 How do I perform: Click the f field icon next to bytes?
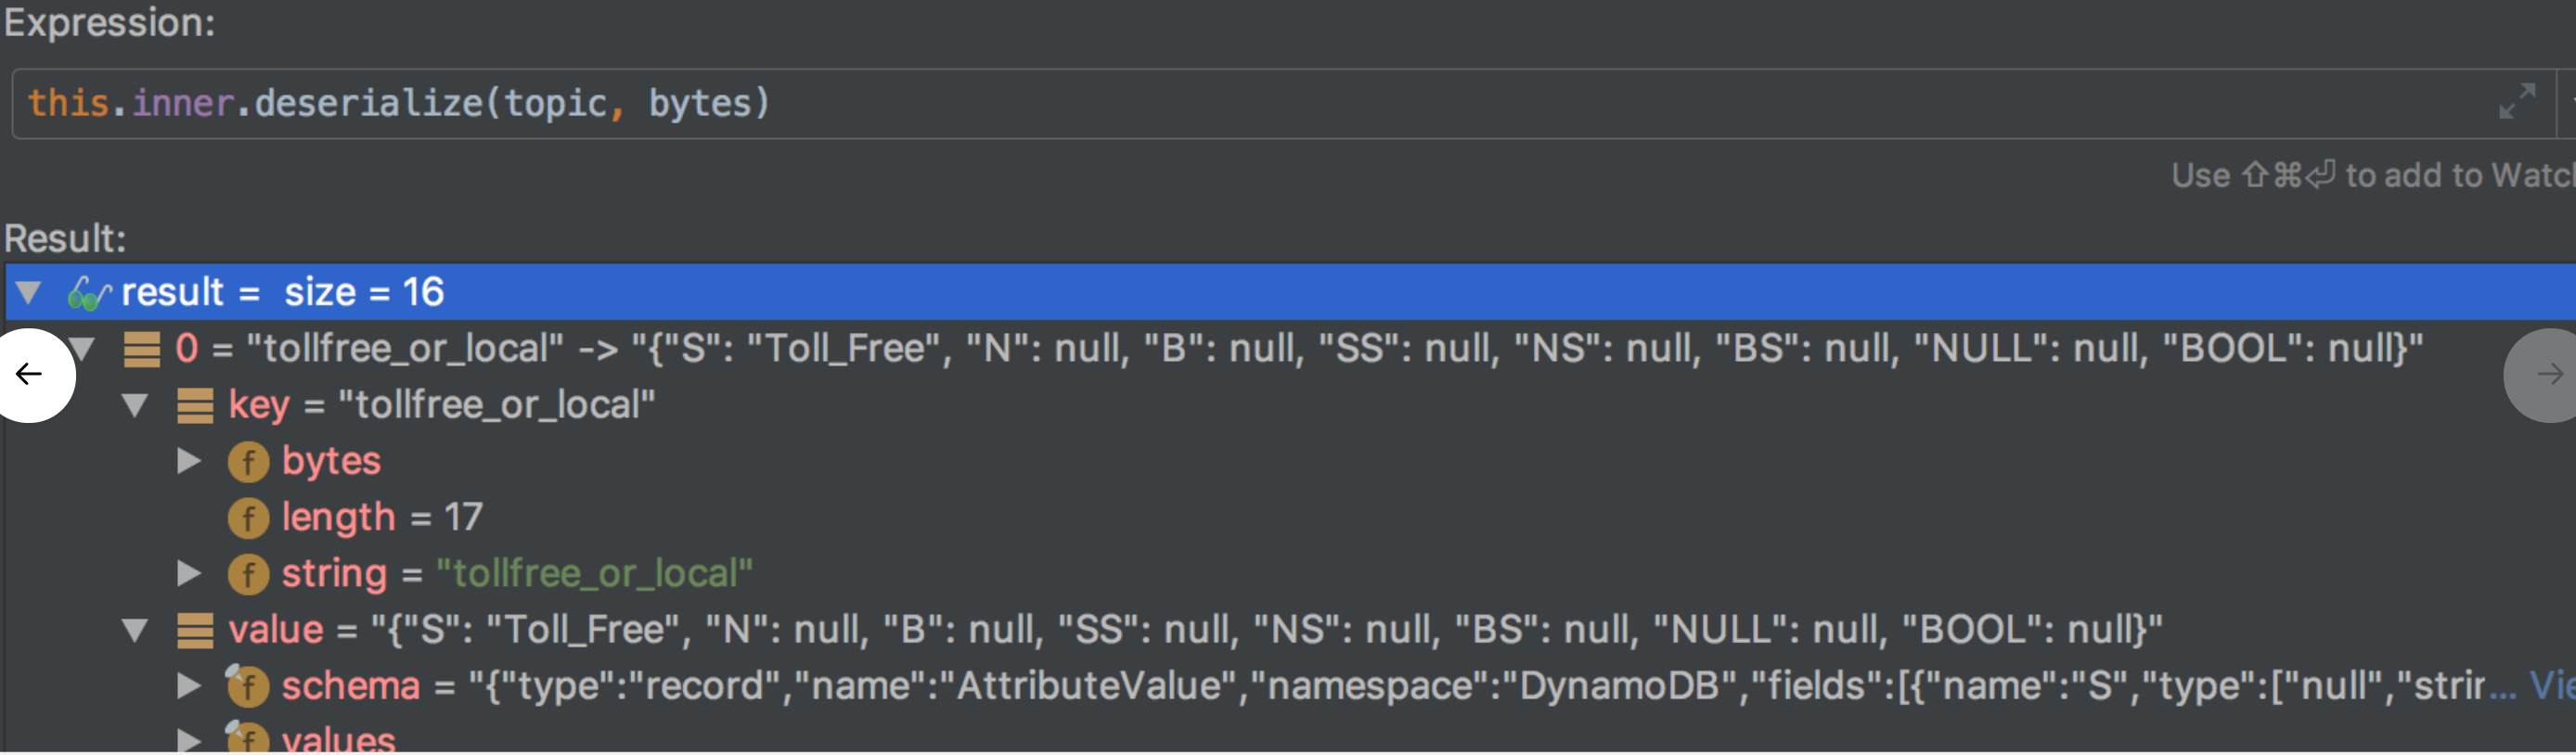pyautogui.click(x=247, y=461)
